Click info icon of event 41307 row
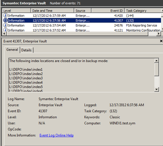The width and height of the screenshot is (163, 146). [5, 20]
